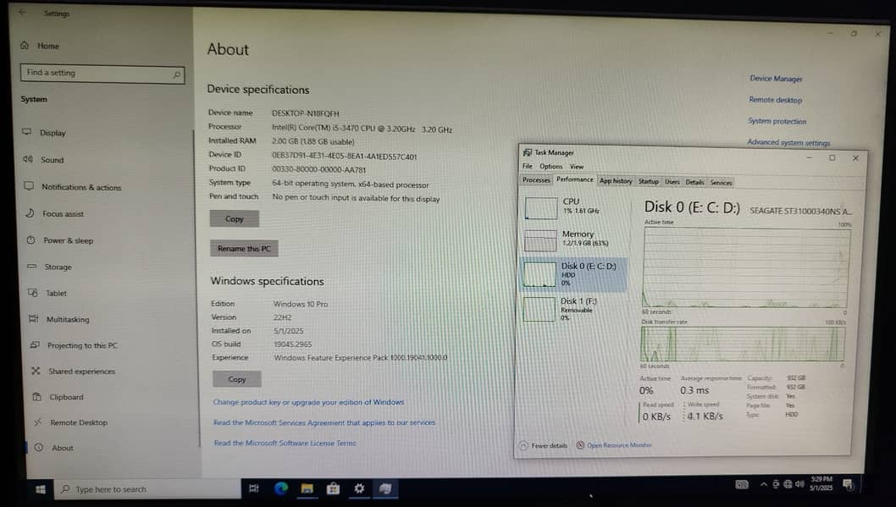The width and height of the screenshot is (896, 507).
Task: Open Resource Monitor from Task Manager
Action: (x=614, y=445)
